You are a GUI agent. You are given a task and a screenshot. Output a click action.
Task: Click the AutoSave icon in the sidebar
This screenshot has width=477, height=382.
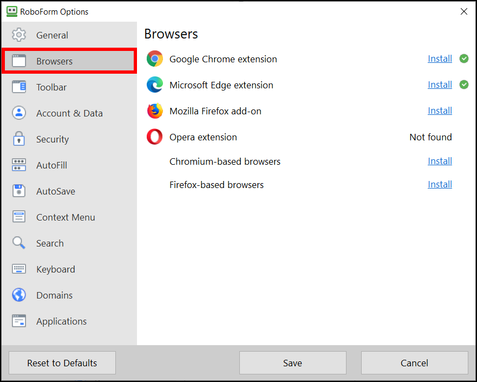click(19, 191)
